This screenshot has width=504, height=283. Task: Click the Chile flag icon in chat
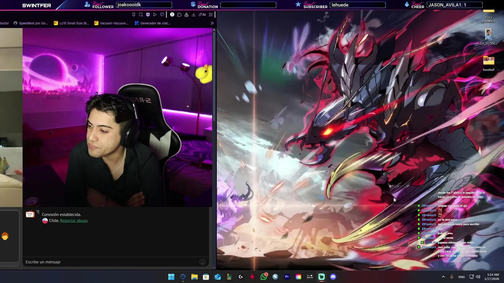(45, 221)
